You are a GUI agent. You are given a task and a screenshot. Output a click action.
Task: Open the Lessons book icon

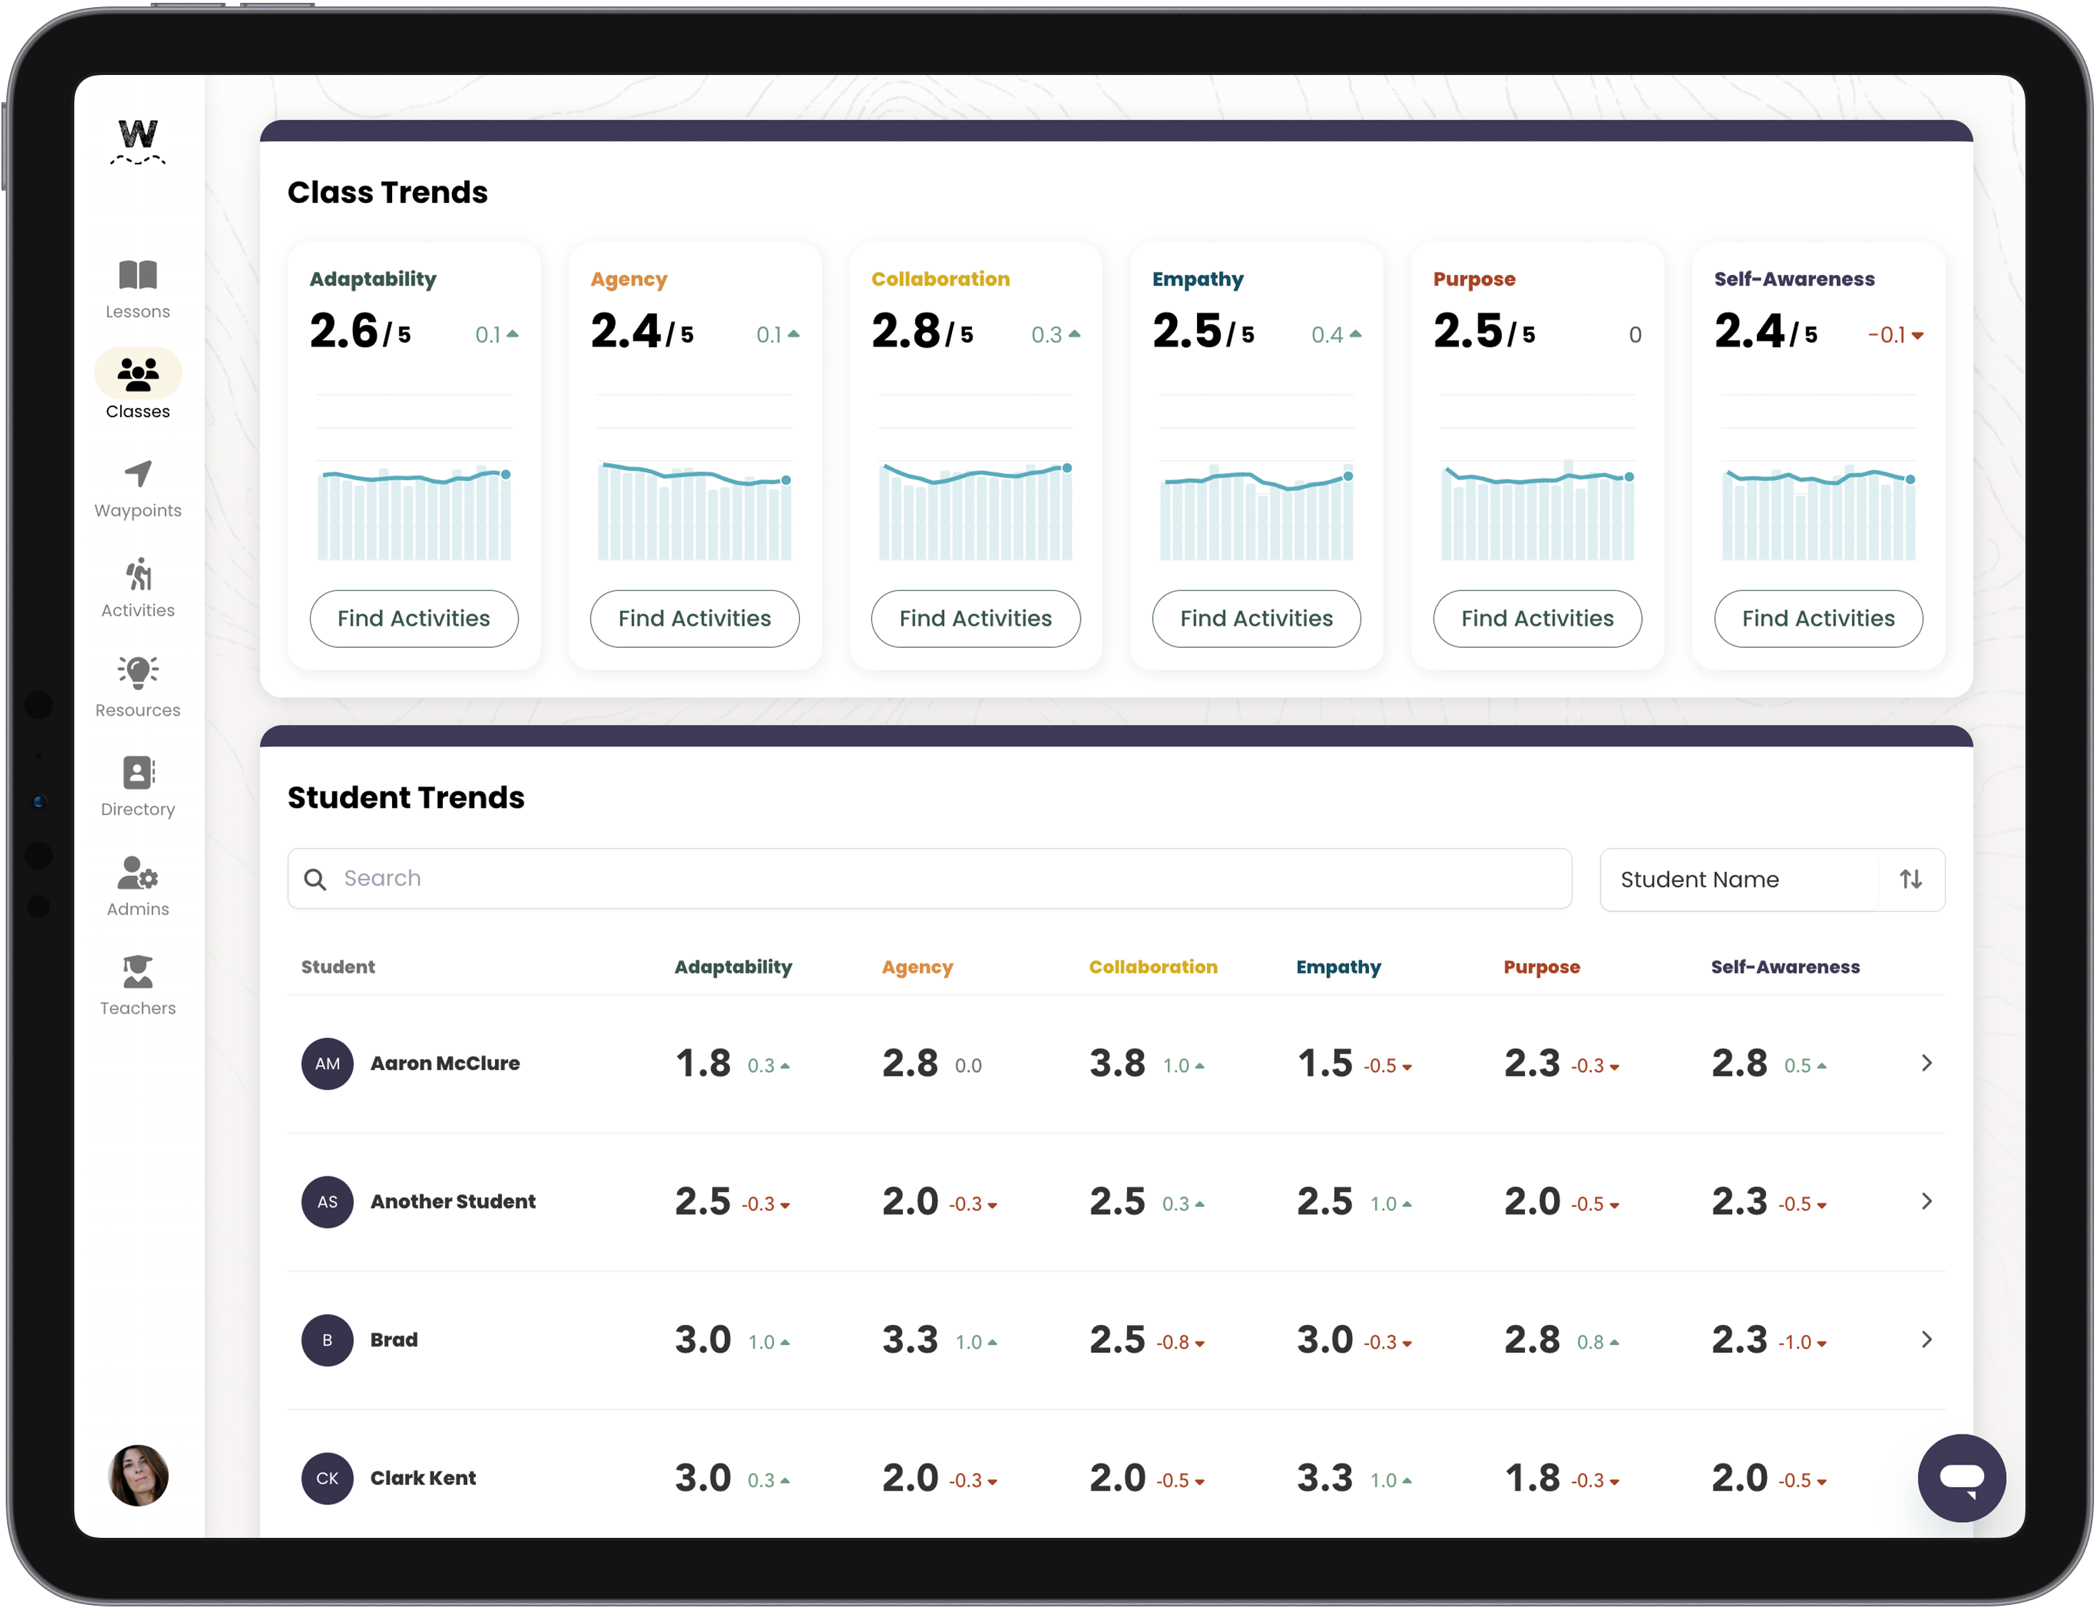click(138, 276)
